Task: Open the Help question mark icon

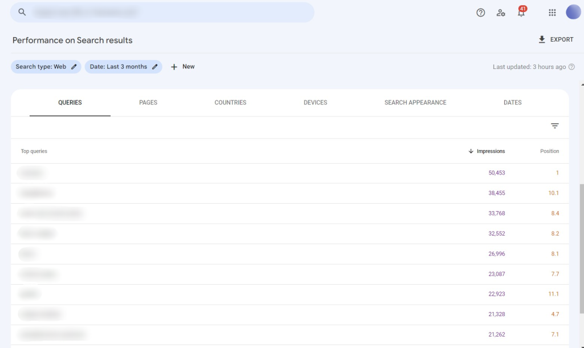Action: 481,13
